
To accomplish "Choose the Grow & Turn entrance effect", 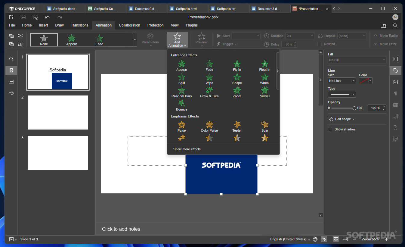I will pyautogui.click(x=209, y=92).
